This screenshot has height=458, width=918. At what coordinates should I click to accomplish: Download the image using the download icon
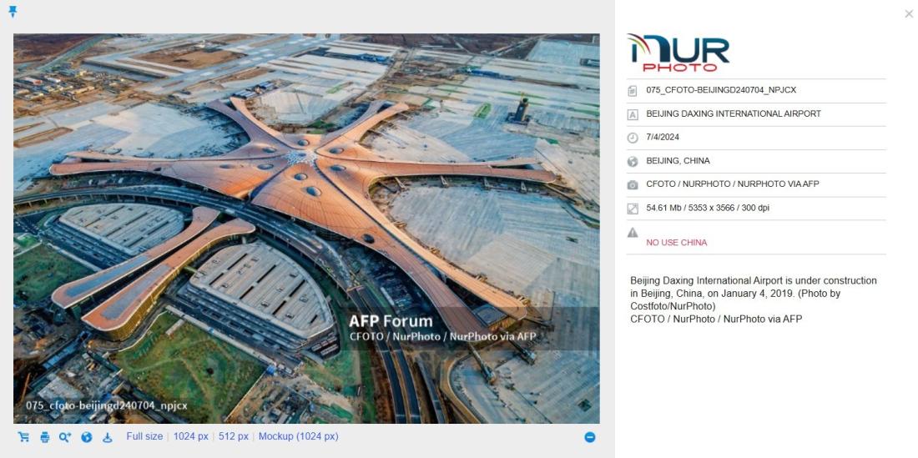(x=107, y=437)
